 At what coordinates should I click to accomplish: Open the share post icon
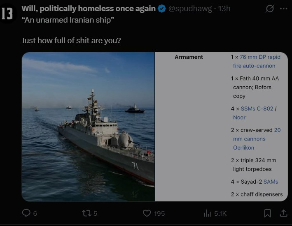[283, 213]
